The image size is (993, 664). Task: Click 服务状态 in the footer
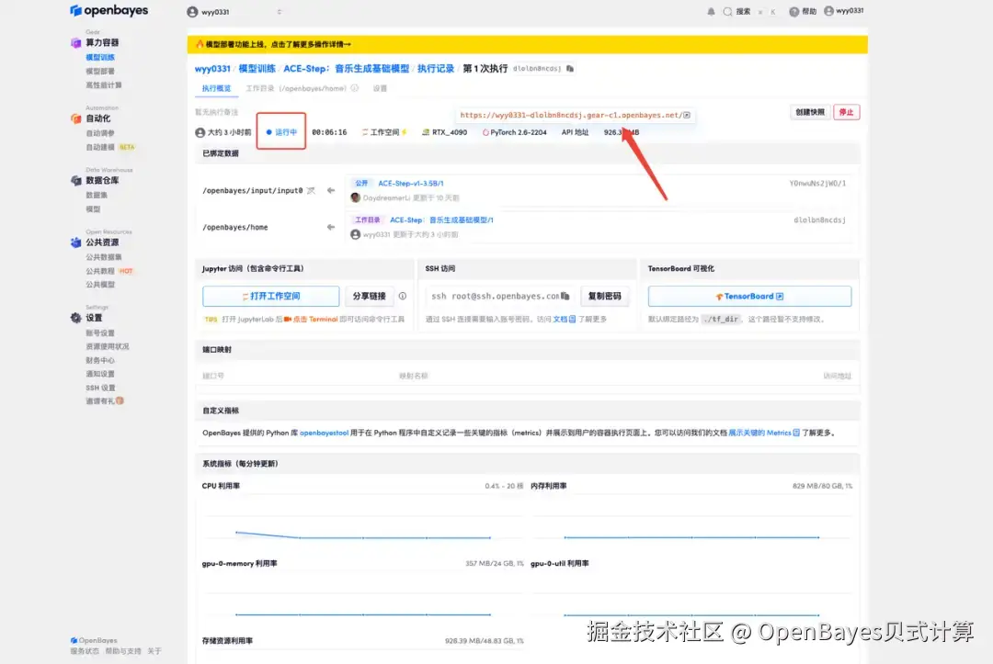[x=85, y=651]
